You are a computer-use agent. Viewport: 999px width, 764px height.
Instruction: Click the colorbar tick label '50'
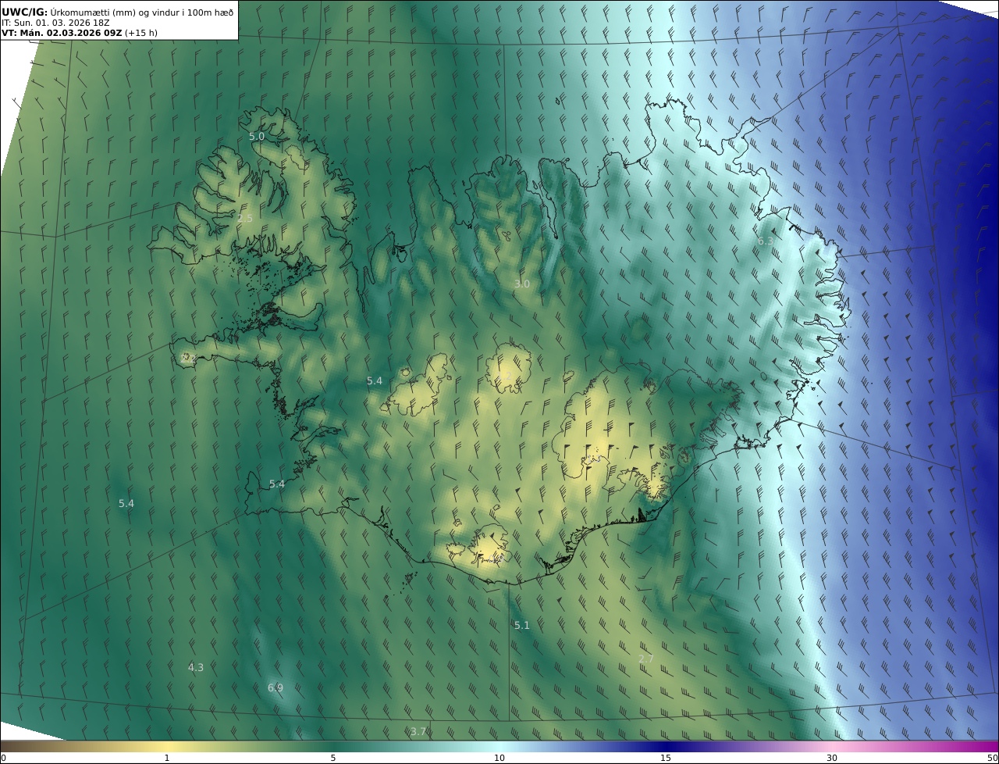993,758
